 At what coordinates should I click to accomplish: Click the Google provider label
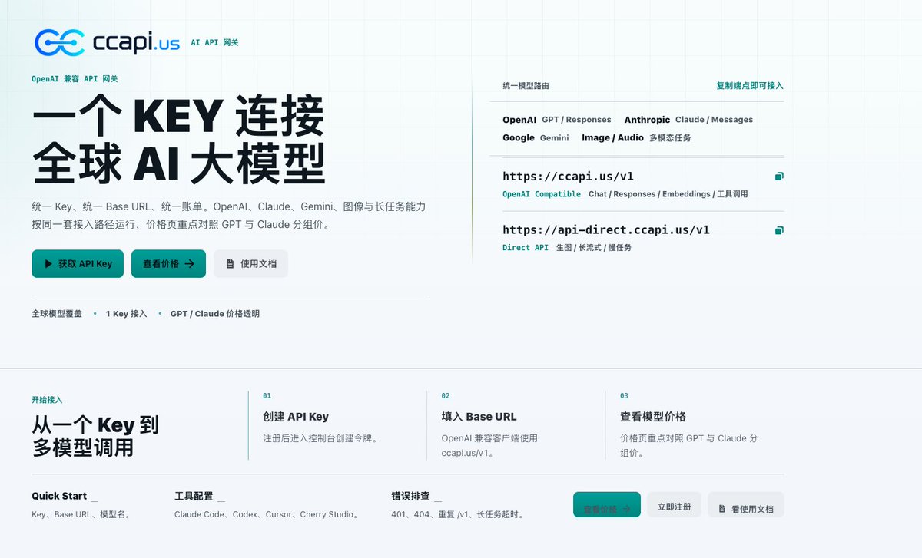(519, 138)
